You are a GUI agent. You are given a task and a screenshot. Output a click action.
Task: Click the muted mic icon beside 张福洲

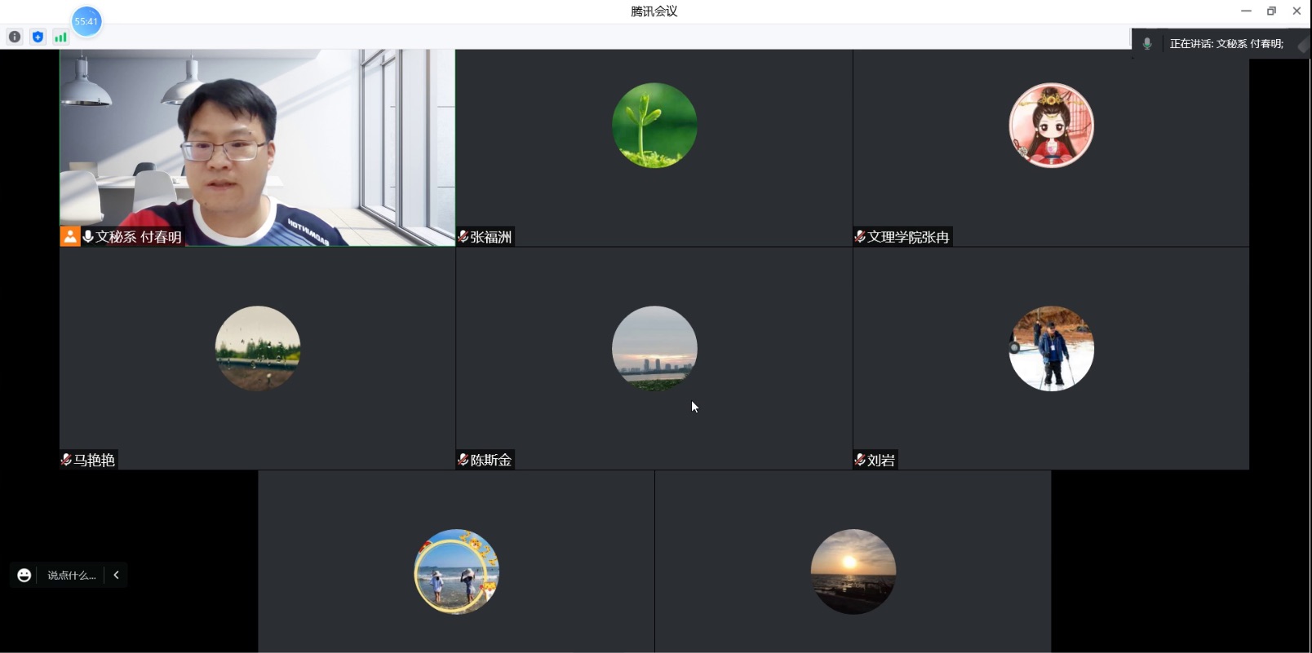pyautogui.click(x=463, y=236)
